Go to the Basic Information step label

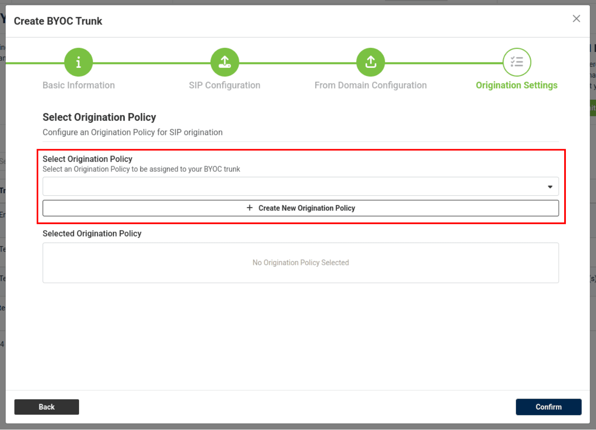[x=79, y=85]
